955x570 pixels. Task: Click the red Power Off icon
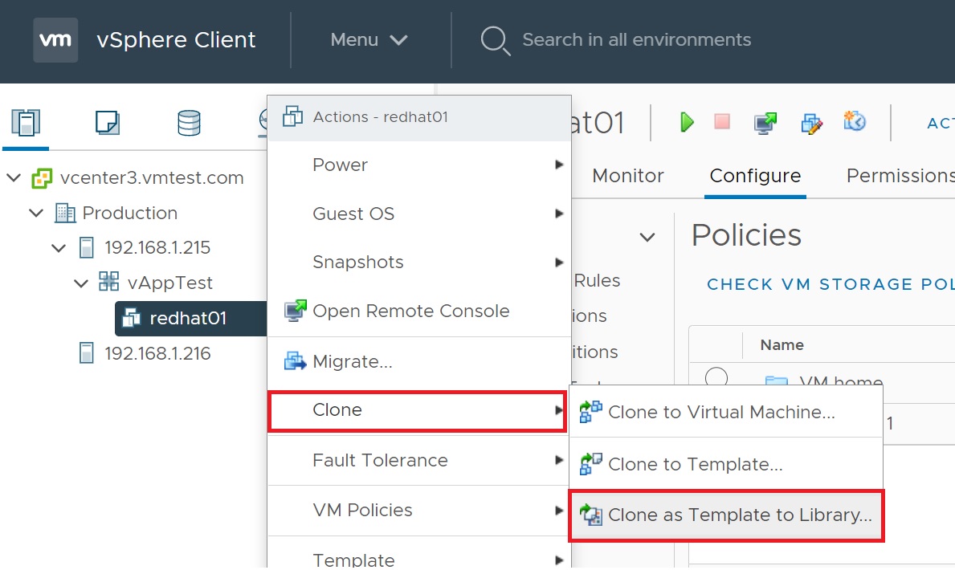click(x=722, y=122)
